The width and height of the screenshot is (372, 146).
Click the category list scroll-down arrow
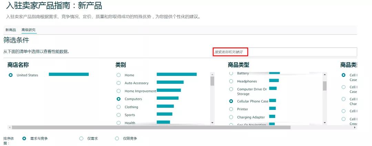pos(212,123)
